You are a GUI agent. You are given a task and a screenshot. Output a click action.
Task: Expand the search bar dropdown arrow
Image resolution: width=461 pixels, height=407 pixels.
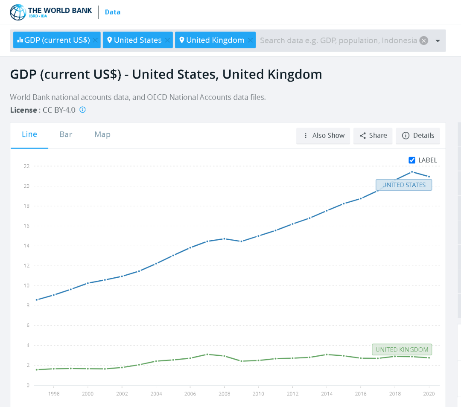[438, 41]
